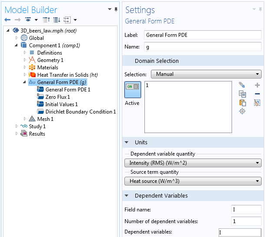Open the Heat source quantity dropdown

193,181
